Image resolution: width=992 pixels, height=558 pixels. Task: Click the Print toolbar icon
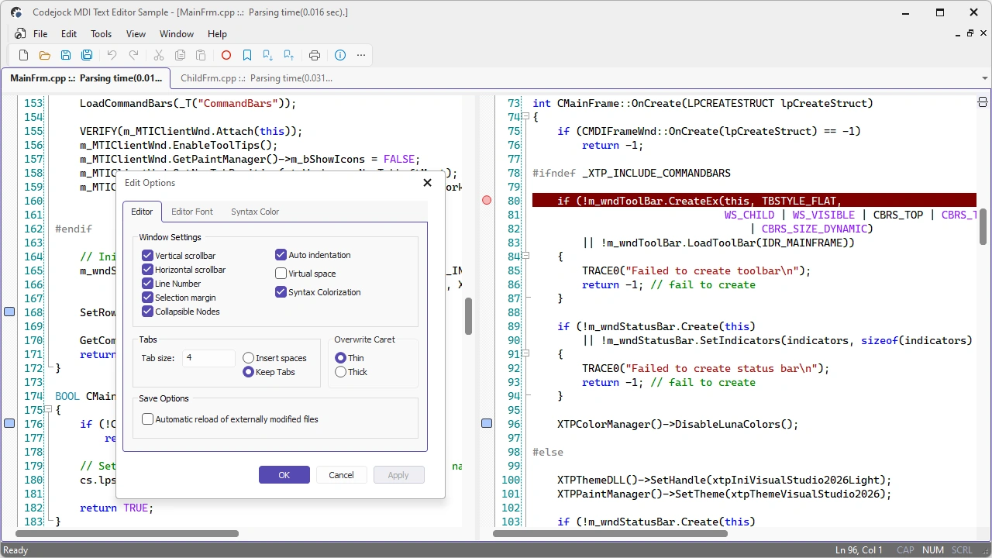pyautogui.click(x=315, y=55)
